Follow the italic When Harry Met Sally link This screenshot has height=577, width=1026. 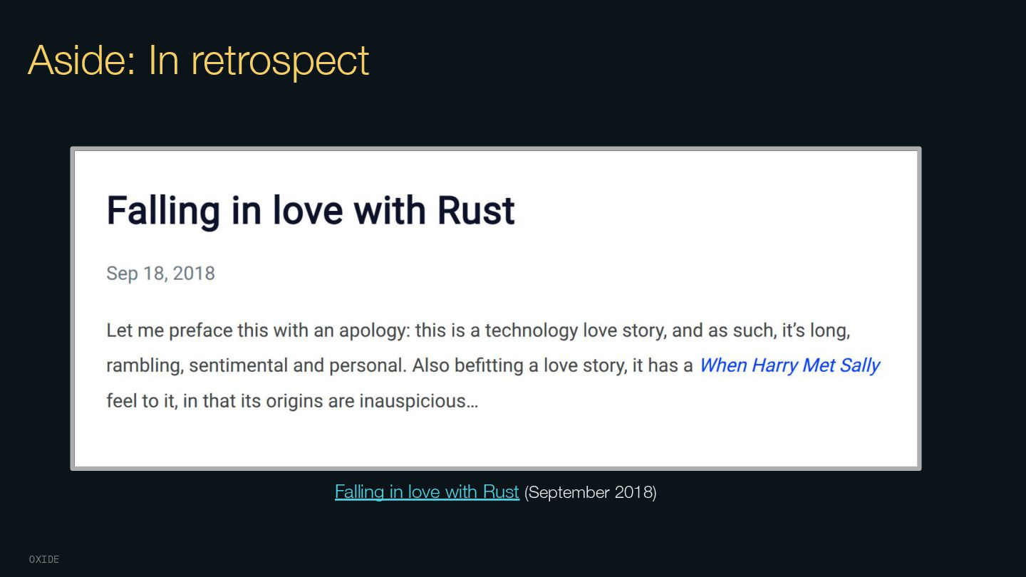789,365
